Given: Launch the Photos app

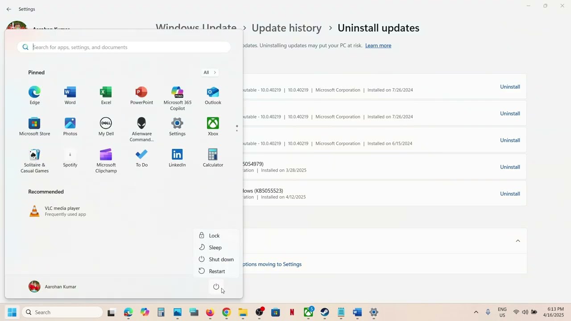Looking at the screenshot, I should point(70,127).
